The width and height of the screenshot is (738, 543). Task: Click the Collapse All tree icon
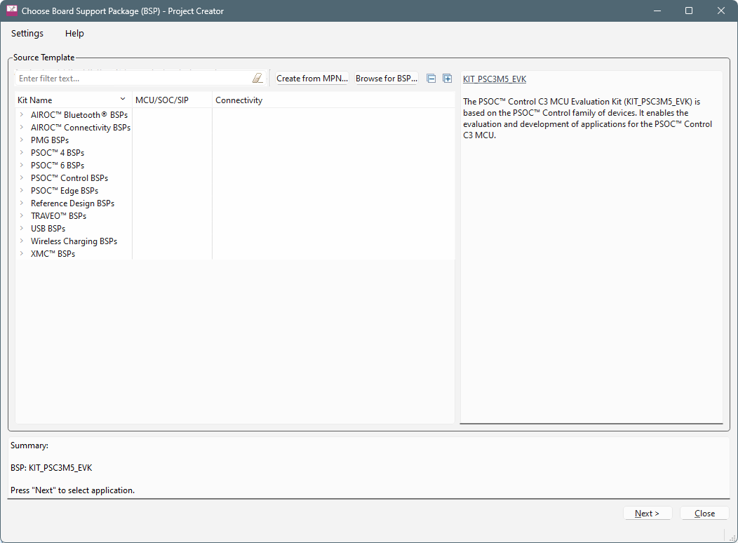coord(431,79)
